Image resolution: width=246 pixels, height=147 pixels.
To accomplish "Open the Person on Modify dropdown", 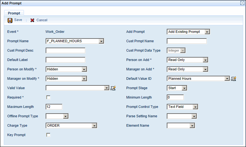I will [x=84, y=69].
